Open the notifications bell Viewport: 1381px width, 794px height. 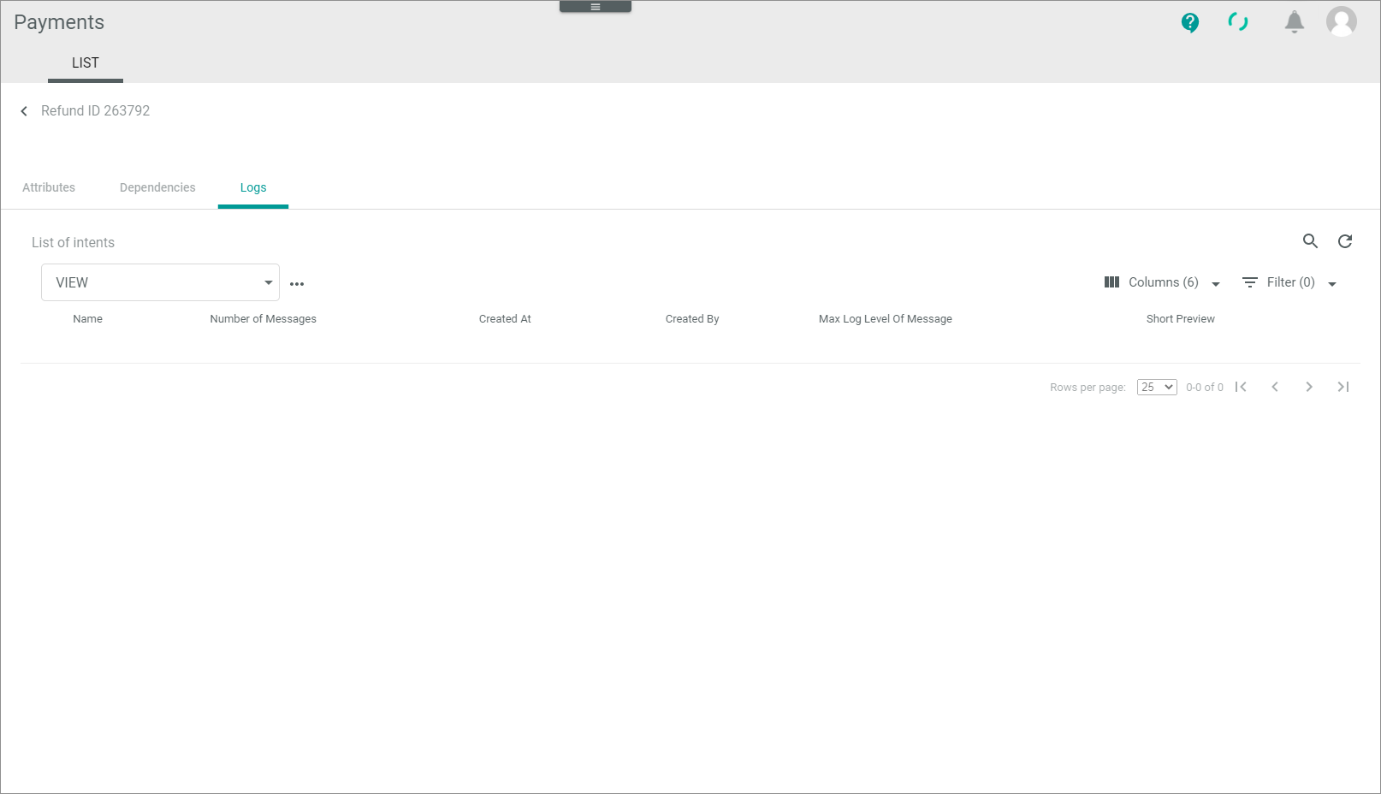click(x=1294, y=22)
